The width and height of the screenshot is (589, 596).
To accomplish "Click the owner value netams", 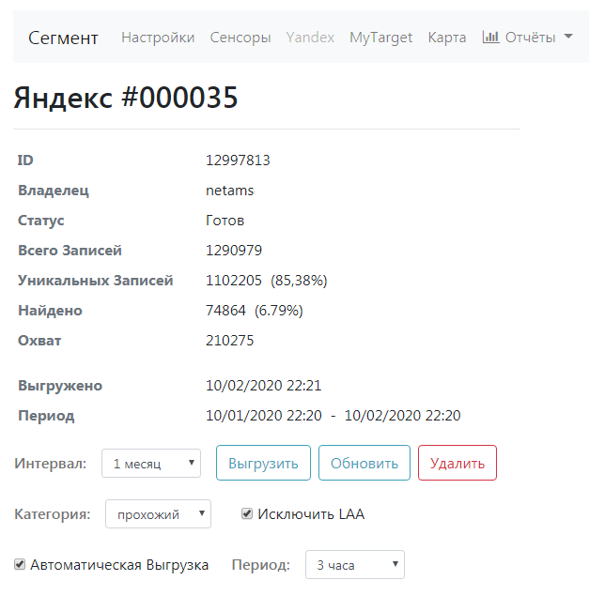I will click(230, 190).
